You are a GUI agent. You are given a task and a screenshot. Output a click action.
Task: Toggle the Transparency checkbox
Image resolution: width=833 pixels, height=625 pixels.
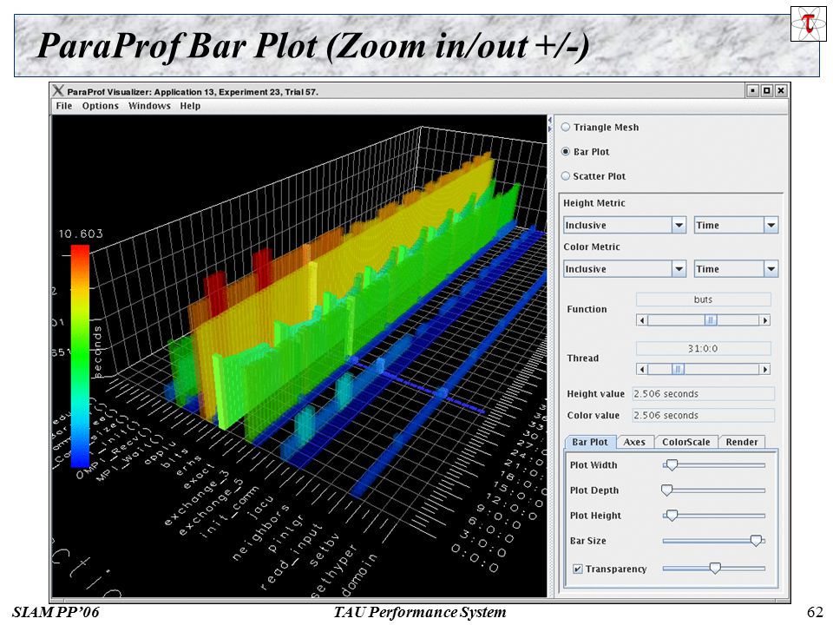coord(578,569)
